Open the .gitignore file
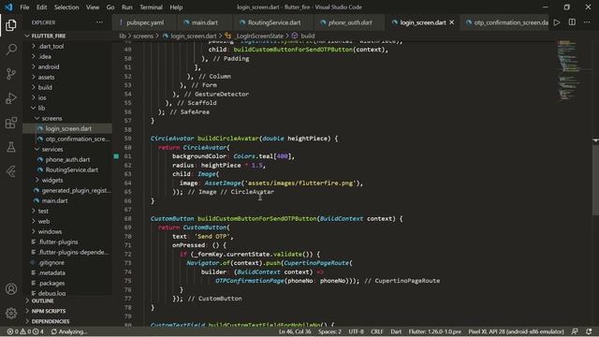This screenshot has height=337, width=599. [51, 262]
